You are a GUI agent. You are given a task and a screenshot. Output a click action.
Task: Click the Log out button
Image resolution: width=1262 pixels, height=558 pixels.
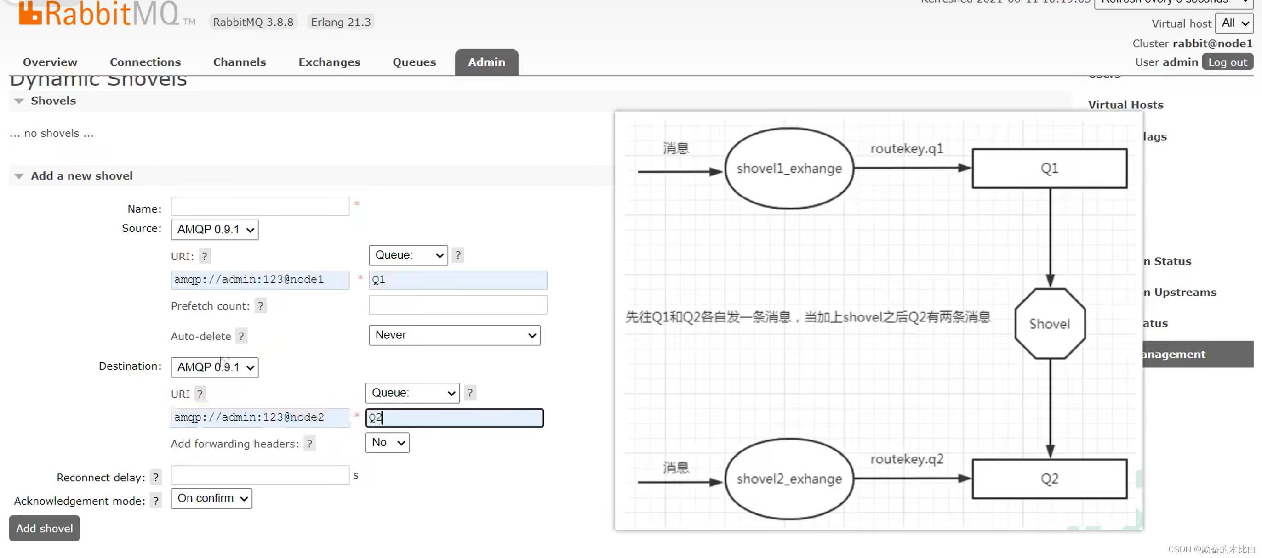[x=1227, y=62]
